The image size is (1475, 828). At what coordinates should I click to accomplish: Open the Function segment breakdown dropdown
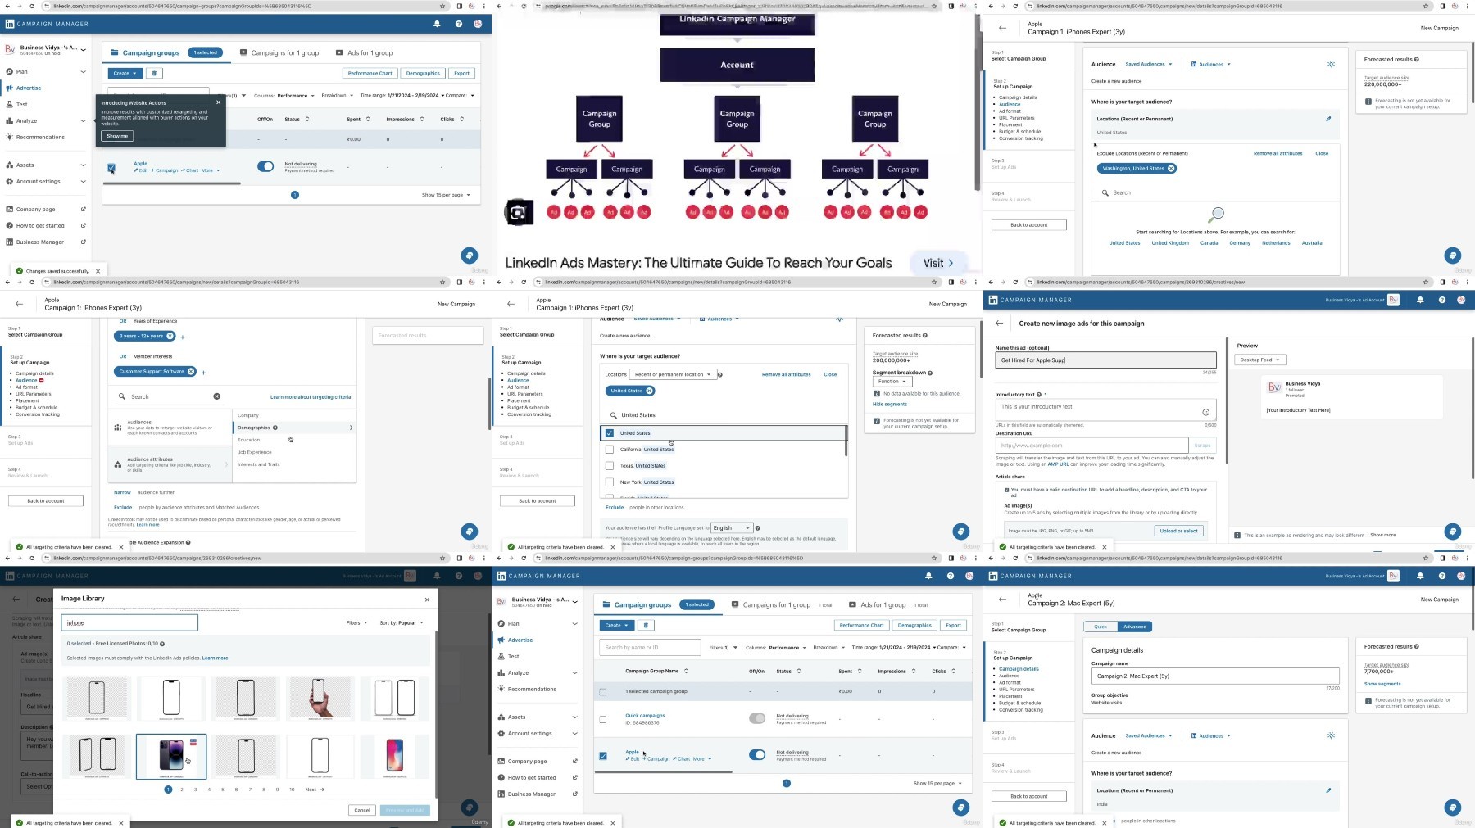click(x=892, y=382)
